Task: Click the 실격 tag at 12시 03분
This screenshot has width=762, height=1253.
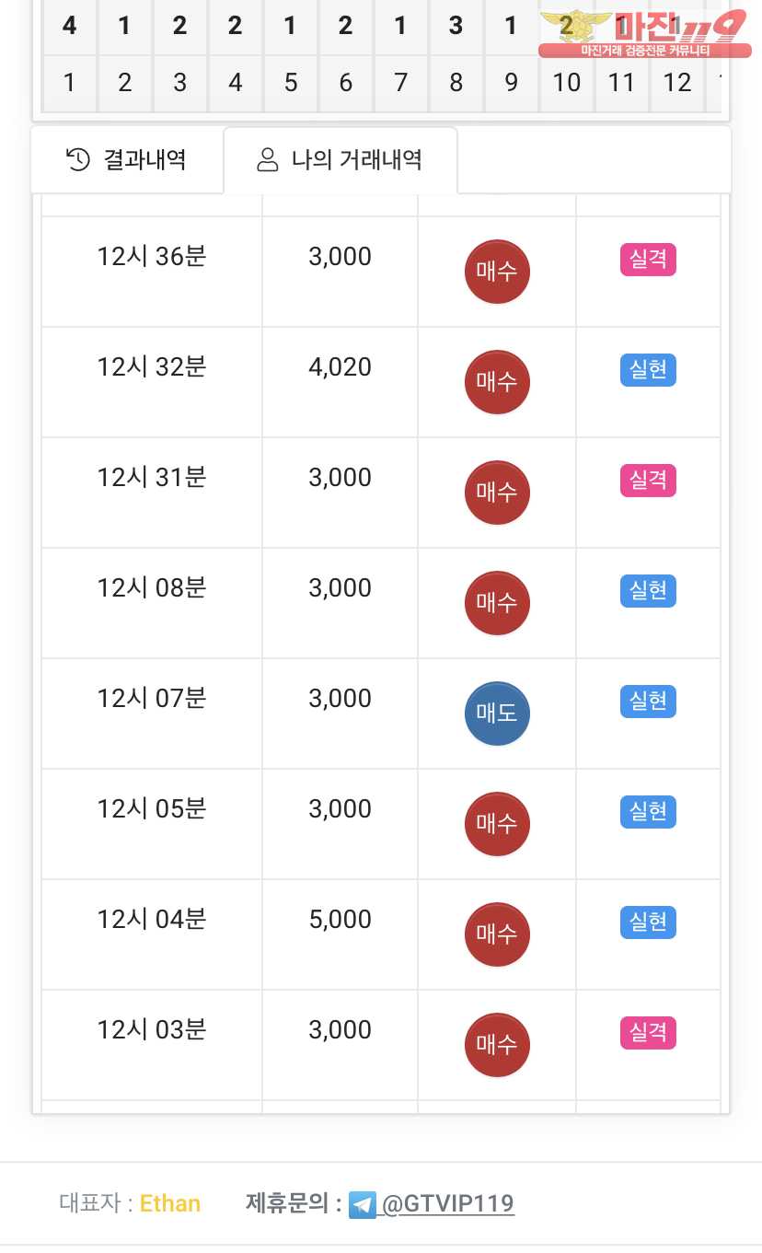Action: 648,1033
